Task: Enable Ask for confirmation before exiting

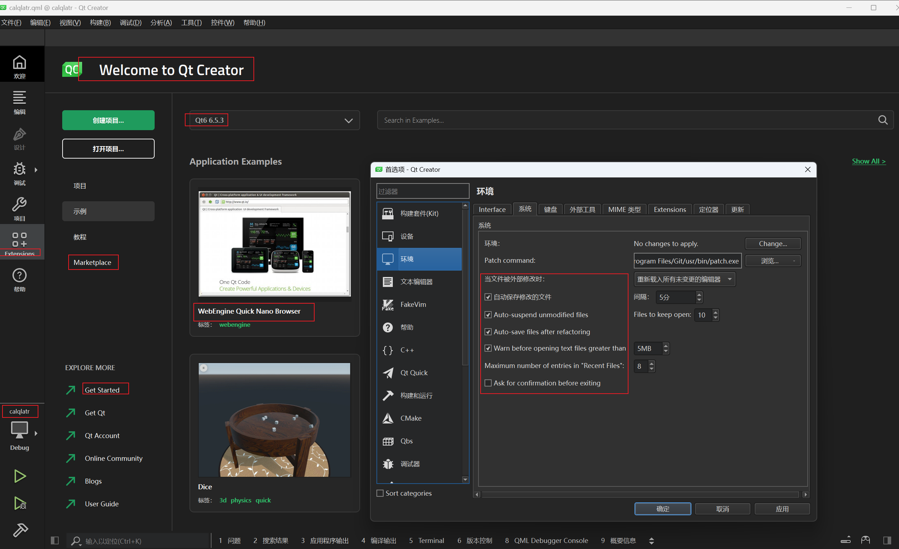Action: point(488,383)
